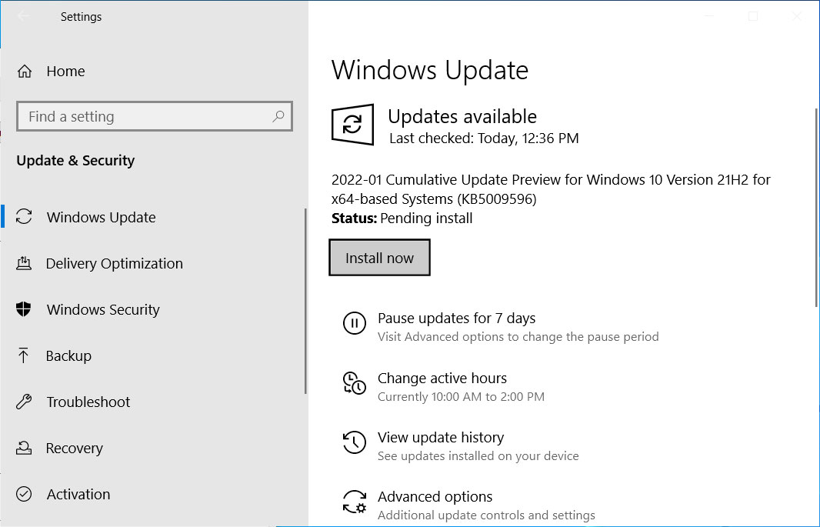Click the clock icon beside Change active hours

(355, 383)
